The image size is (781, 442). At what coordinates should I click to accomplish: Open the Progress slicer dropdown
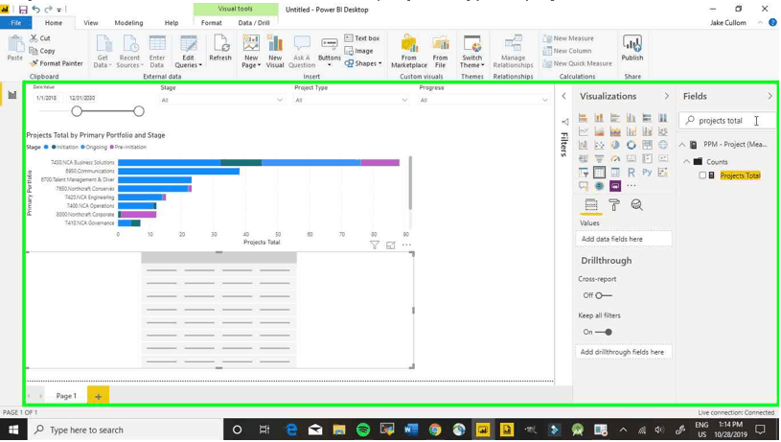click(484, 100)
